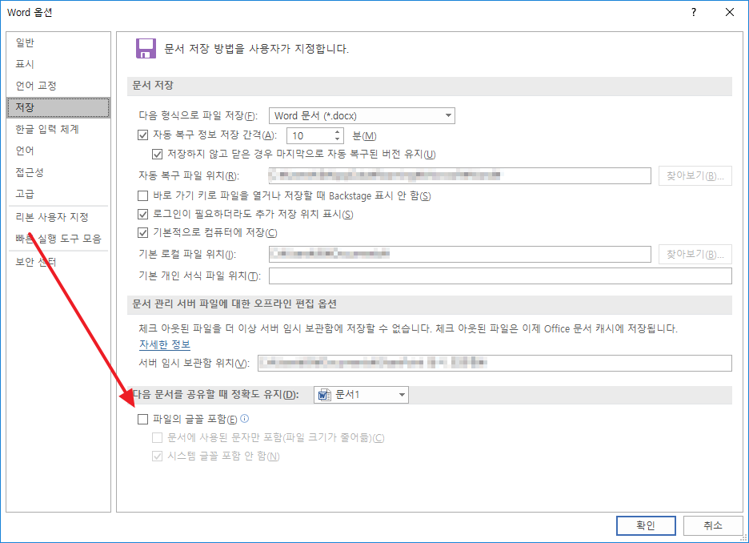Viewport: 749px width, 543px height.
Task: Select the 저장 category
Action: coord(58,107)
